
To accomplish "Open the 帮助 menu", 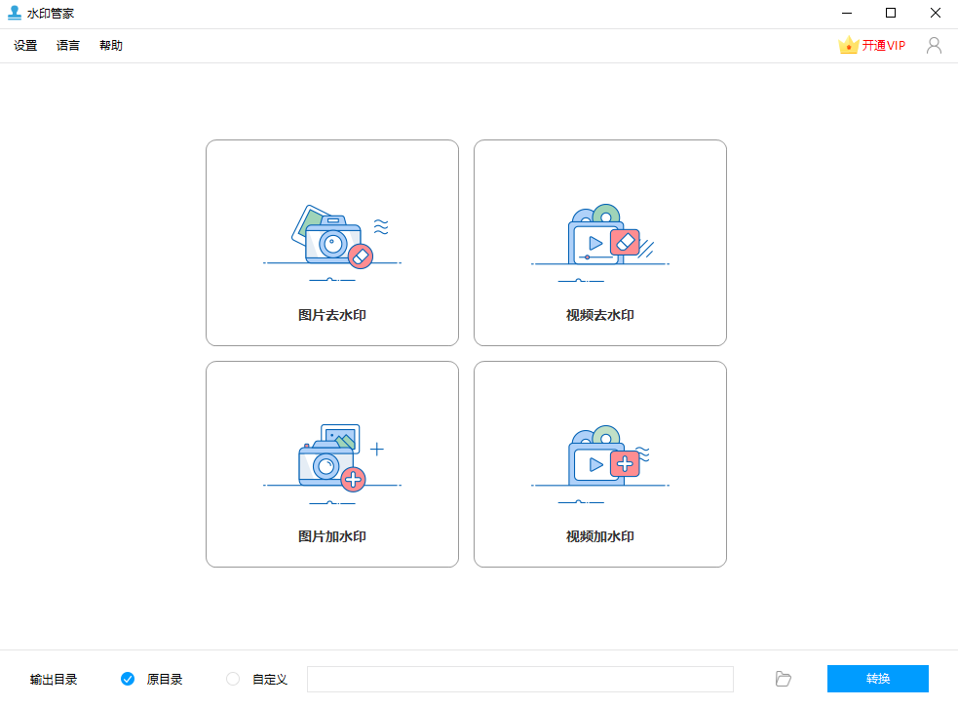I will 110,45.
